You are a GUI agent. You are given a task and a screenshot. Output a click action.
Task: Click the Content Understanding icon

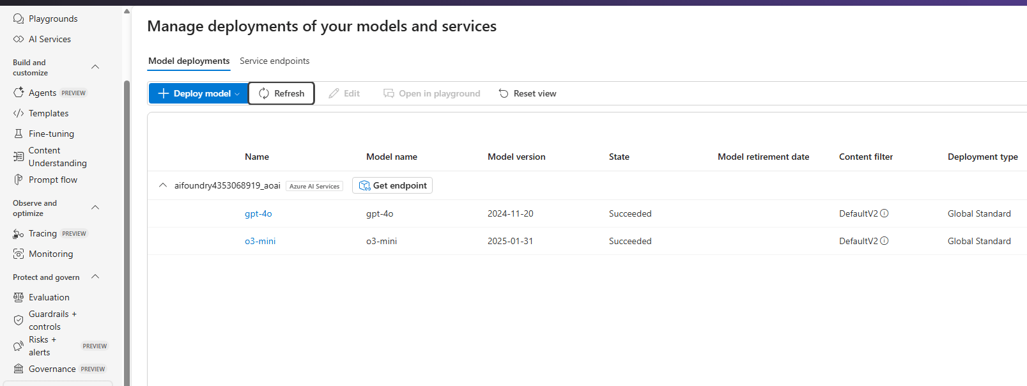click(19, 157)
